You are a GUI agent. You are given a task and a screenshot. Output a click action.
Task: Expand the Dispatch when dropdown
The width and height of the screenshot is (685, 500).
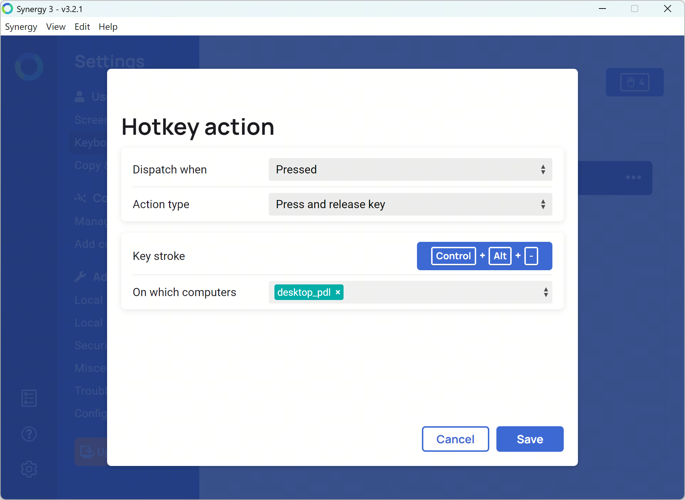tap(410, 170)
